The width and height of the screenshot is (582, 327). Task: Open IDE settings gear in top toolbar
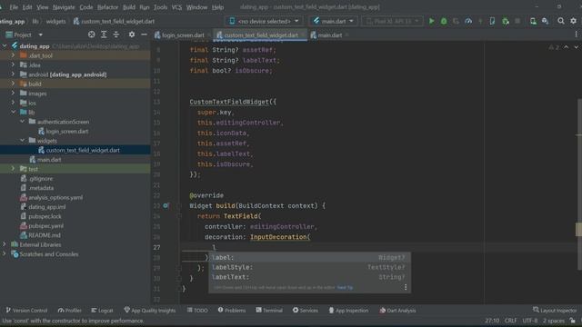[574, 21]
